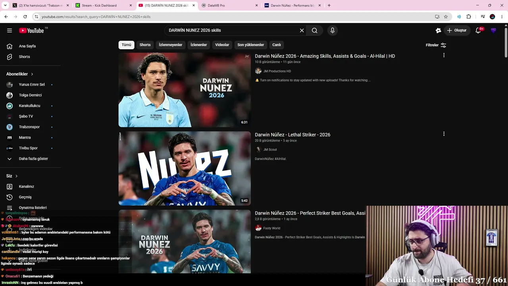The width and height of the screenshot is (508, 286).
Task: Play the Lethal Striker video thumbnail
Action: tap(185, 168)
